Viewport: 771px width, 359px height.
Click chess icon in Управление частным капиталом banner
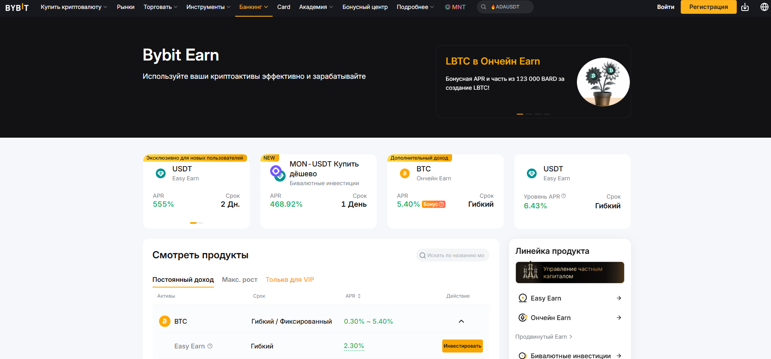[530, 271]
